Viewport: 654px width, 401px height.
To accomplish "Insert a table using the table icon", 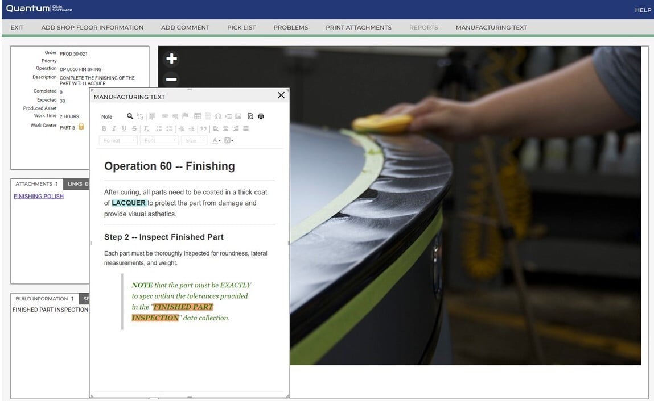I will [197, 116].
